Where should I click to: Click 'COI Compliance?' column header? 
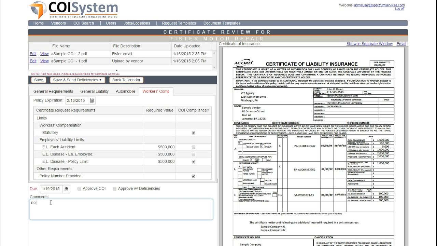coord(194,110)
